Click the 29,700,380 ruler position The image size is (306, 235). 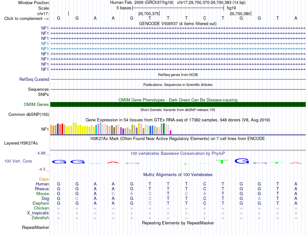240,14
